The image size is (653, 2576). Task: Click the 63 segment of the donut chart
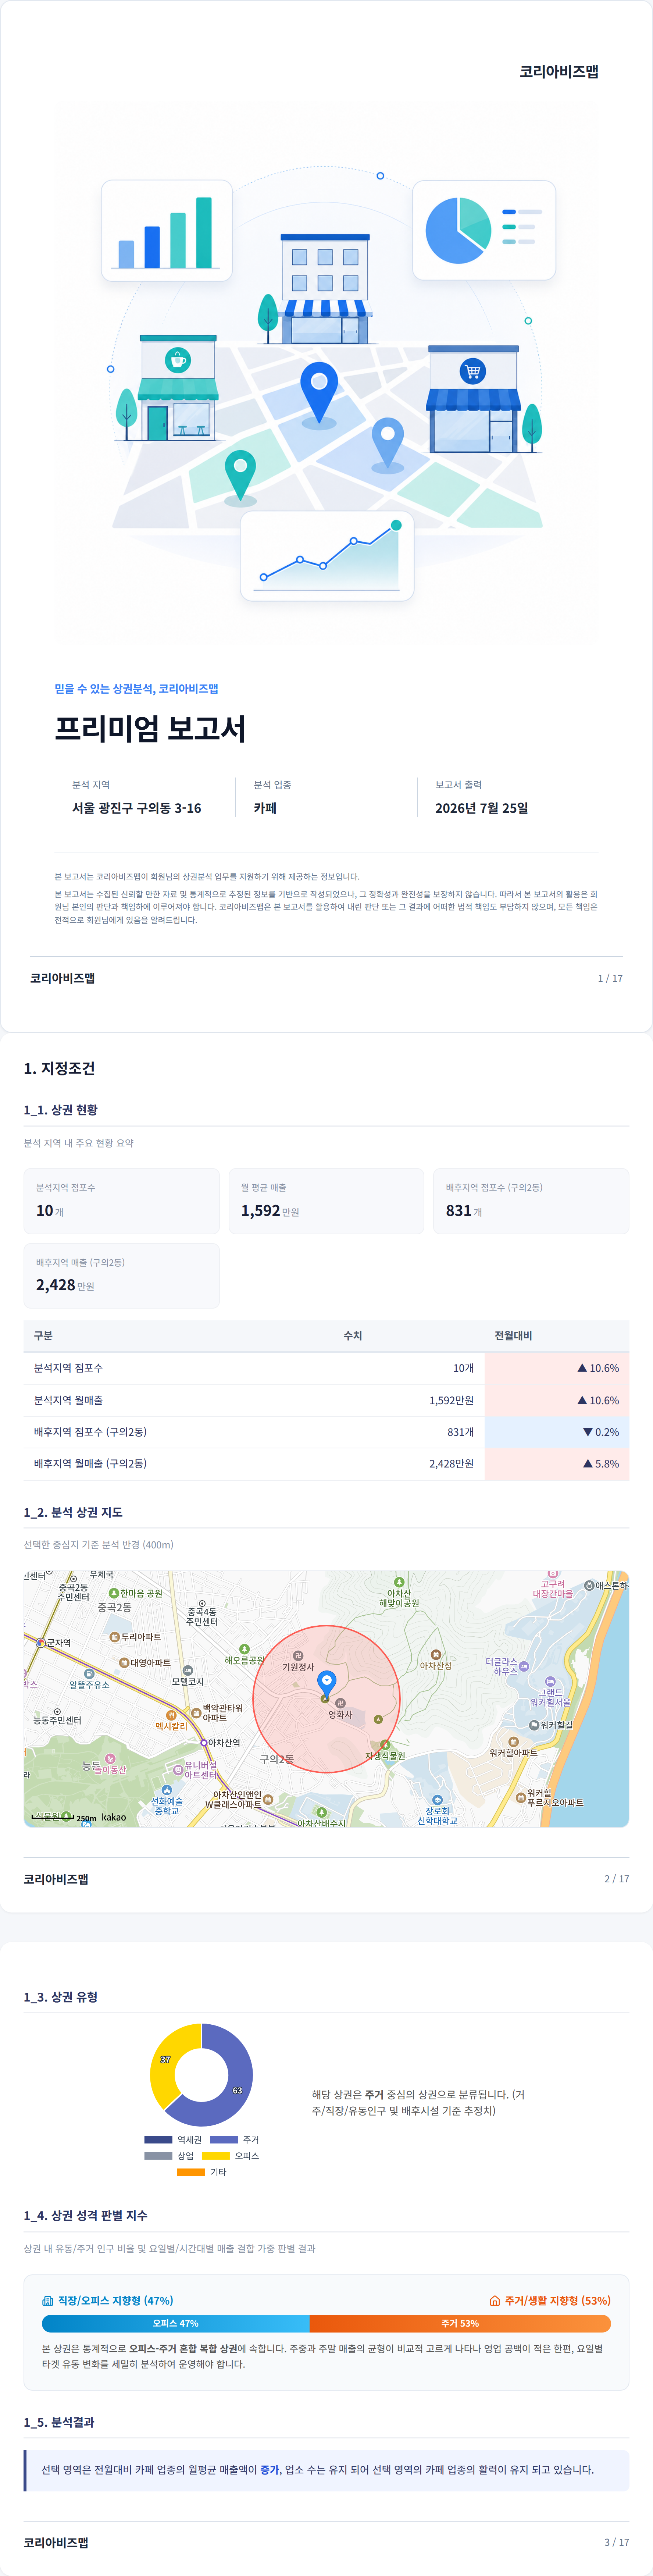point(237,2090)
